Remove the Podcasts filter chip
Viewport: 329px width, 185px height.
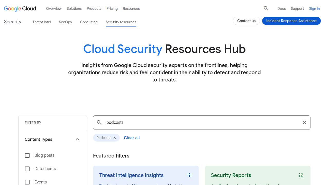pyautogui.click(x=115, y=138)
